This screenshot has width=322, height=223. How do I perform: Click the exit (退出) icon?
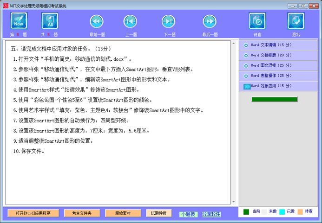(296, 21)
